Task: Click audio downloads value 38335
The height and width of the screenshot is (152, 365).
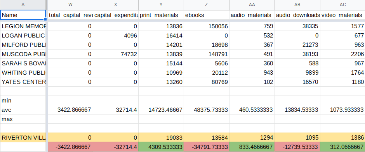Action: click(297, 26)
